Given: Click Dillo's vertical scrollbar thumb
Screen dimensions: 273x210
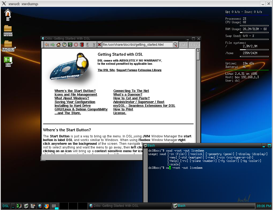Looking at the screenshot, I should click(198, 56).
